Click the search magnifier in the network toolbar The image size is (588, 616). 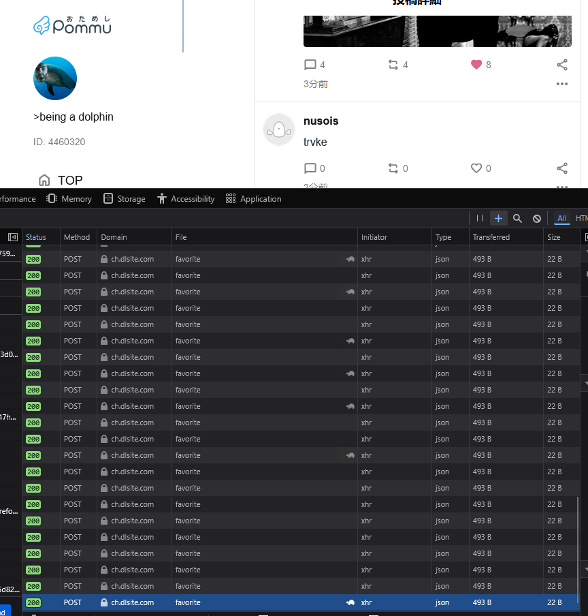(x=517, y=218)
